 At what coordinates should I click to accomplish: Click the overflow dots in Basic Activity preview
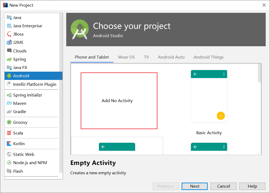[x=224, y=74]
